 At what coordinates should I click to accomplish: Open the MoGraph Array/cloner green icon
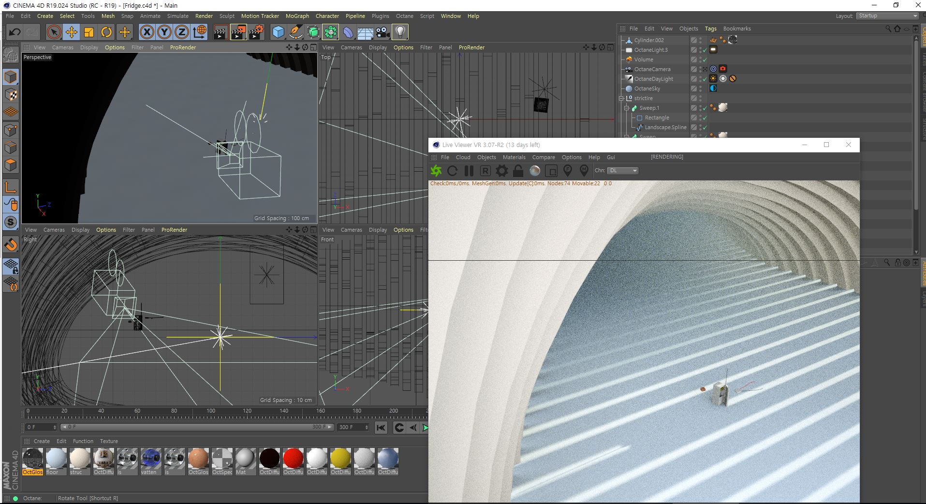[x=331, y=32]
